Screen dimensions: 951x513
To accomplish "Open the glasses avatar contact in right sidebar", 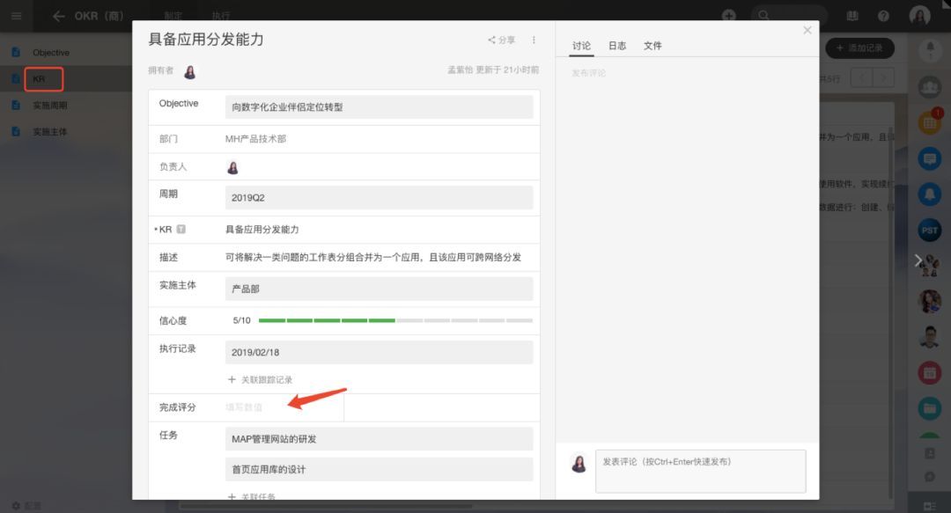I will (x=930, y=337).
